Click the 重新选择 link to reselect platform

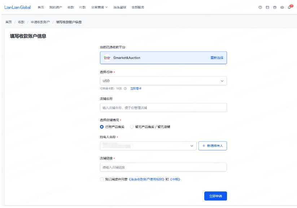pyautogui.click(x=217, y=58)
